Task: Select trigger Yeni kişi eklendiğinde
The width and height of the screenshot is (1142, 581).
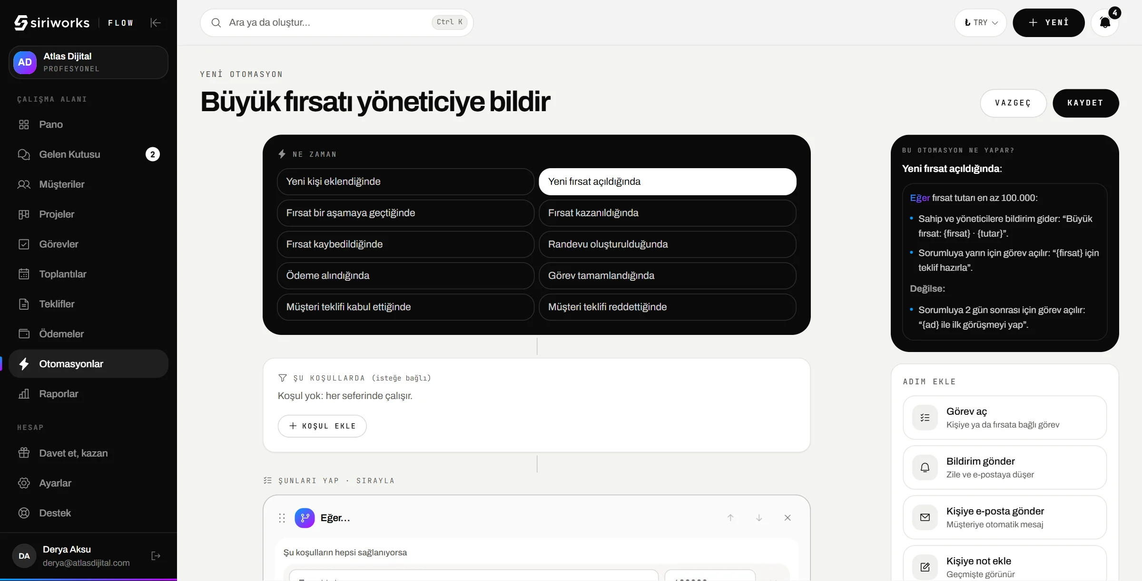Action: coord(405,181)
